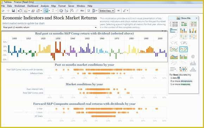Select the horizontal bars chart in Show Me
The height and width of the screenshot is (128, 204).
click(x=174, y=31)
